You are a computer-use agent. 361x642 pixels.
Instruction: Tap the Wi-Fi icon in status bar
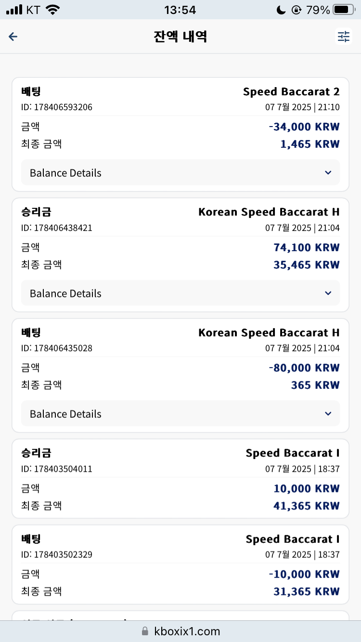click(53, 10)
